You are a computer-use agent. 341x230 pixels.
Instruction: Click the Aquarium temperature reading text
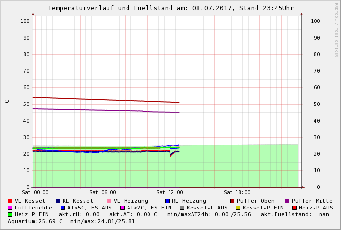[x=35, y=222]
